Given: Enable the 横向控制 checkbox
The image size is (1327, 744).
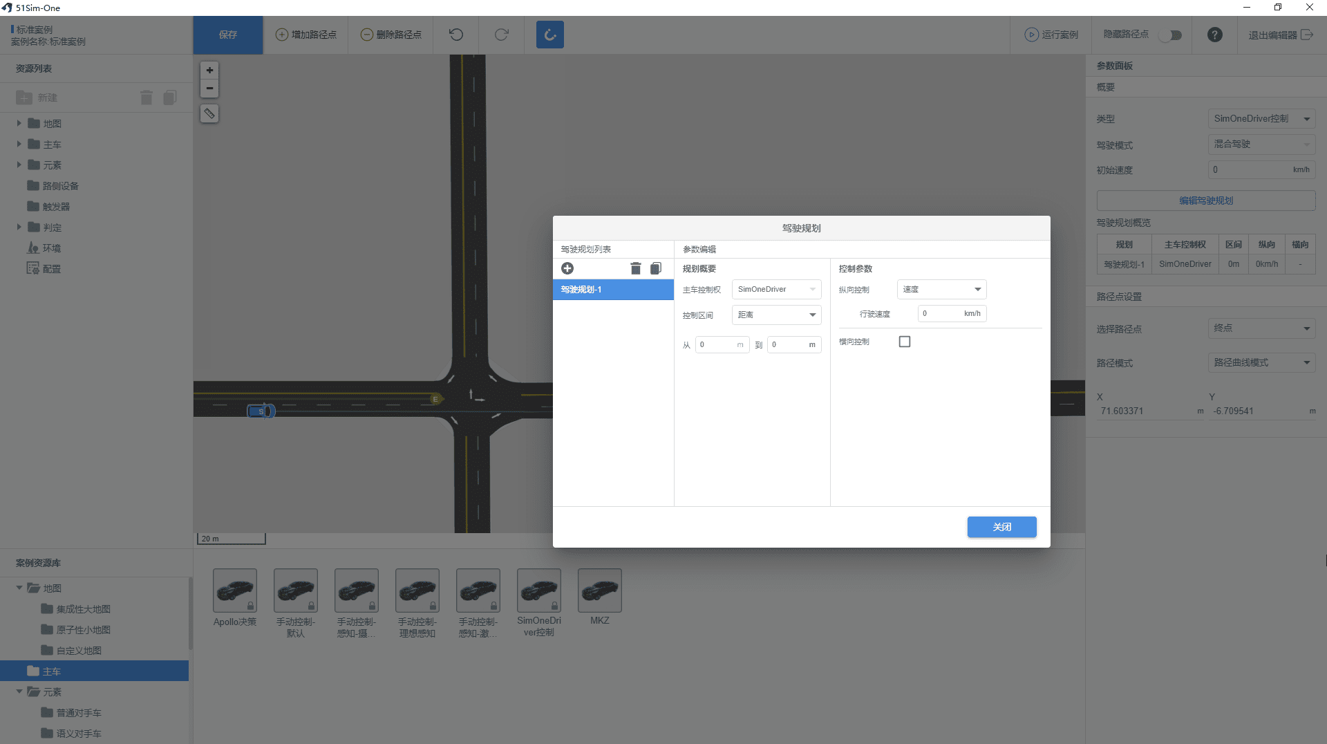Looking at the screenshot, I should click(905, 342).
